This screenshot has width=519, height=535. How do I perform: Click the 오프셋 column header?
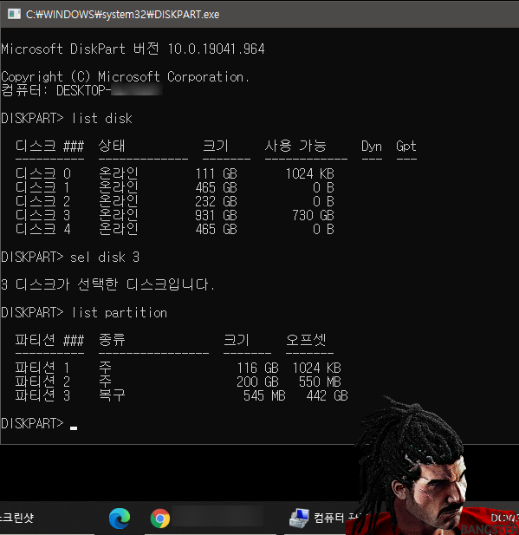point(306,340)
